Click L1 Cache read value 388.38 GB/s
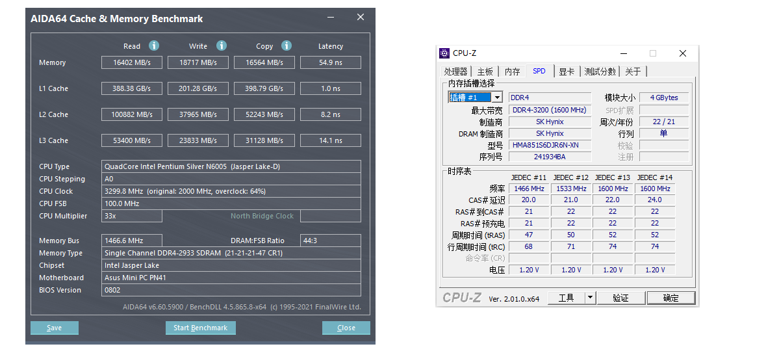The image size is (766, 353). (x=132, y=88)
